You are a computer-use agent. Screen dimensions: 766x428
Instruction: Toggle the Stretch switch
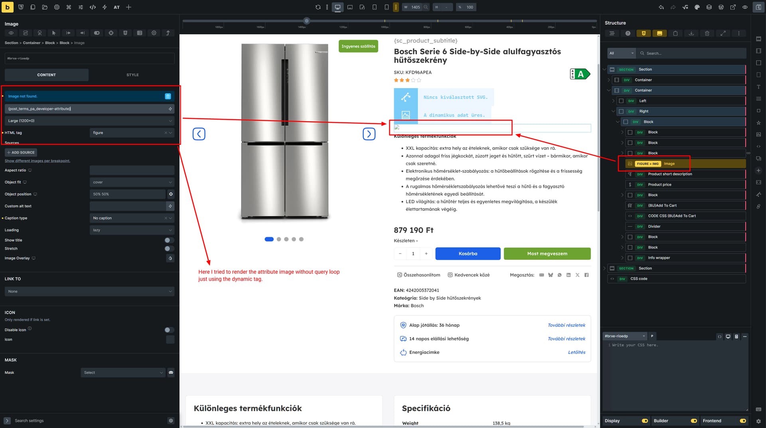pos(169,249)
